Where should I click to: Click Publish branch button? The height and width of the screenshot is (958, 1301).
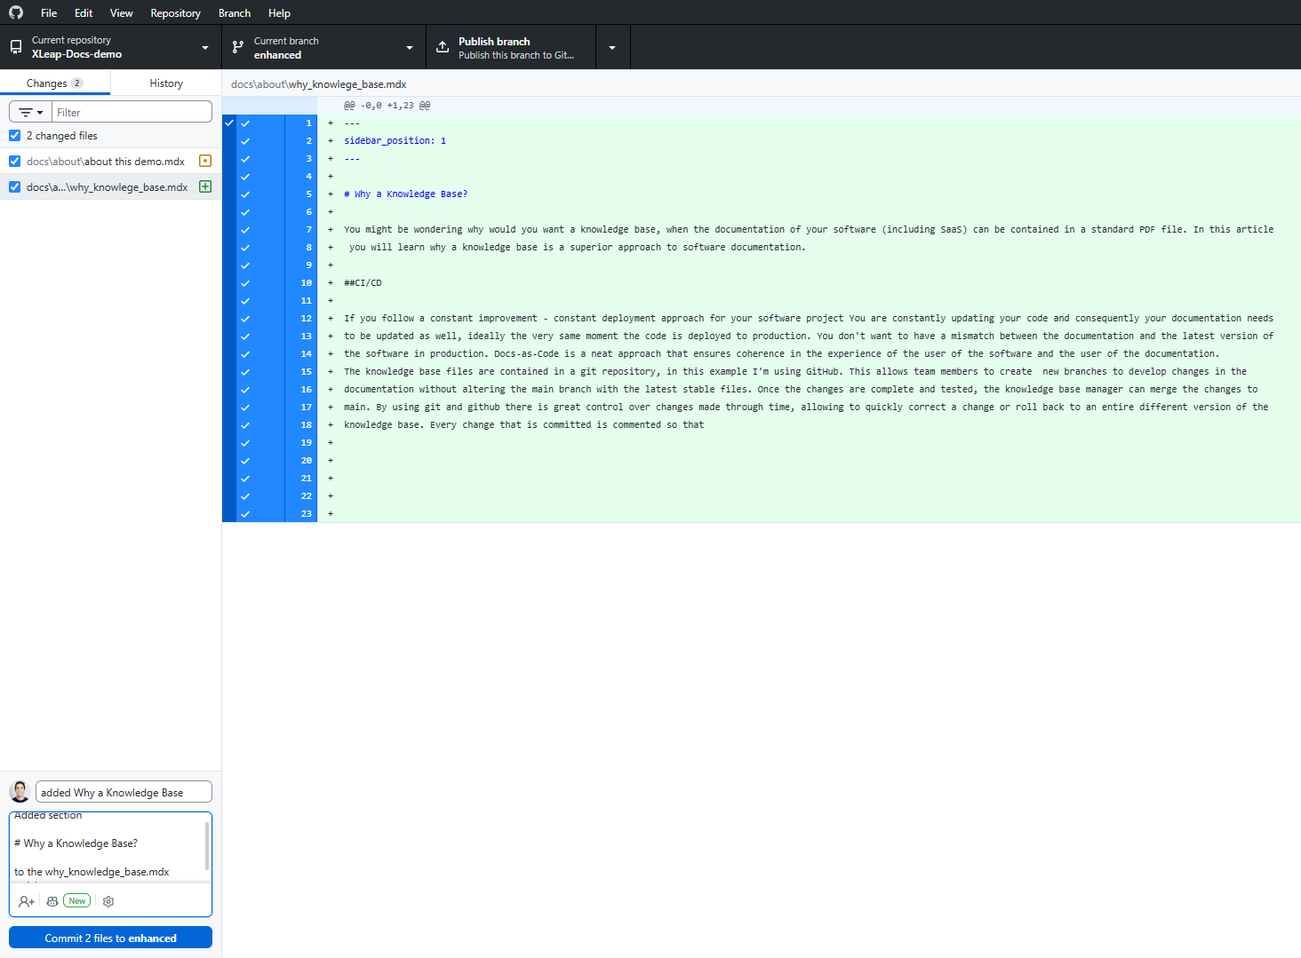click(511, 47)
